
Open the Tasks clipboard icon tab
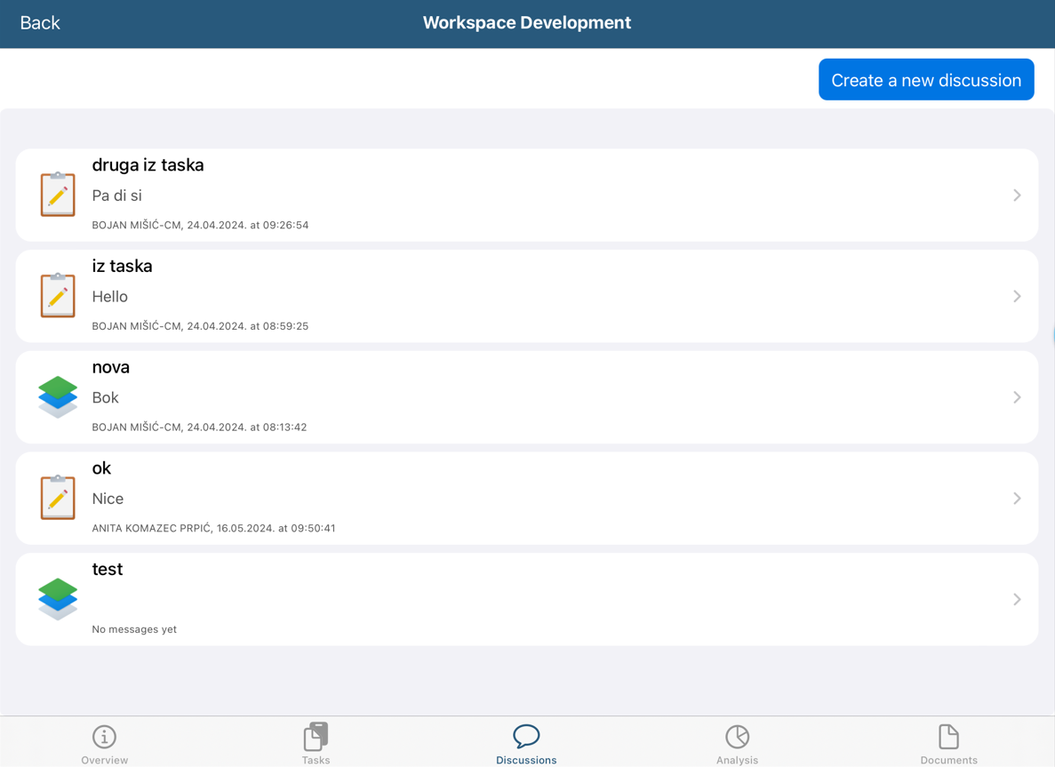pos(316,743)
